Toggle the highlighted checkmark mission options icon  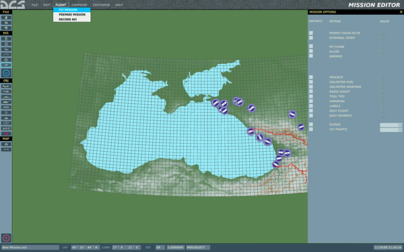point(6,65)
